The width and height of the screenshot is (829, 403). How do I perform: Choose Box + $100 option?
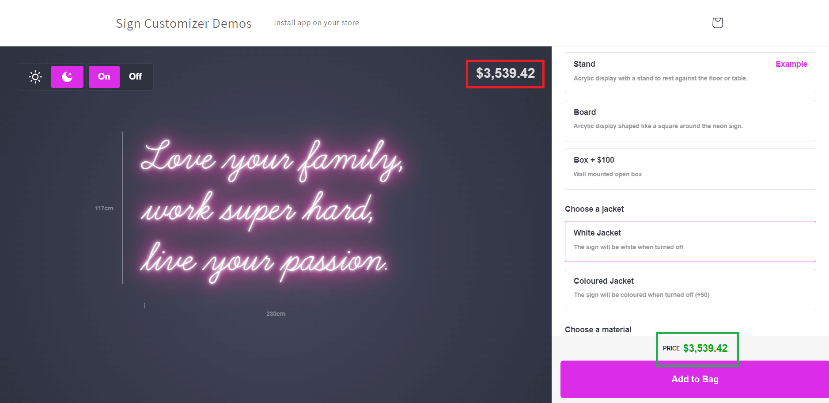pos(690,168)
